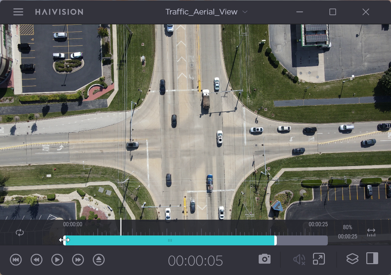Click the left handle of timeline range

click(65, 240)
